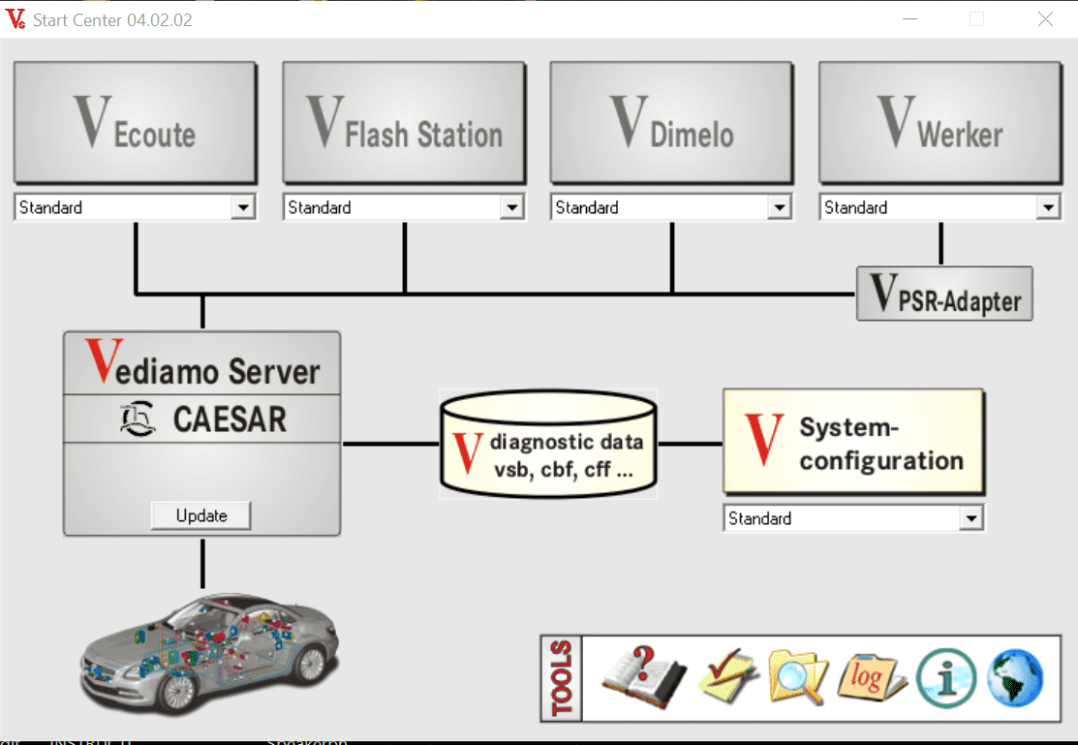This screenshot has height=745, width=1078.
Task: Click the globe tool icon
Action: tap(1015, 677)
